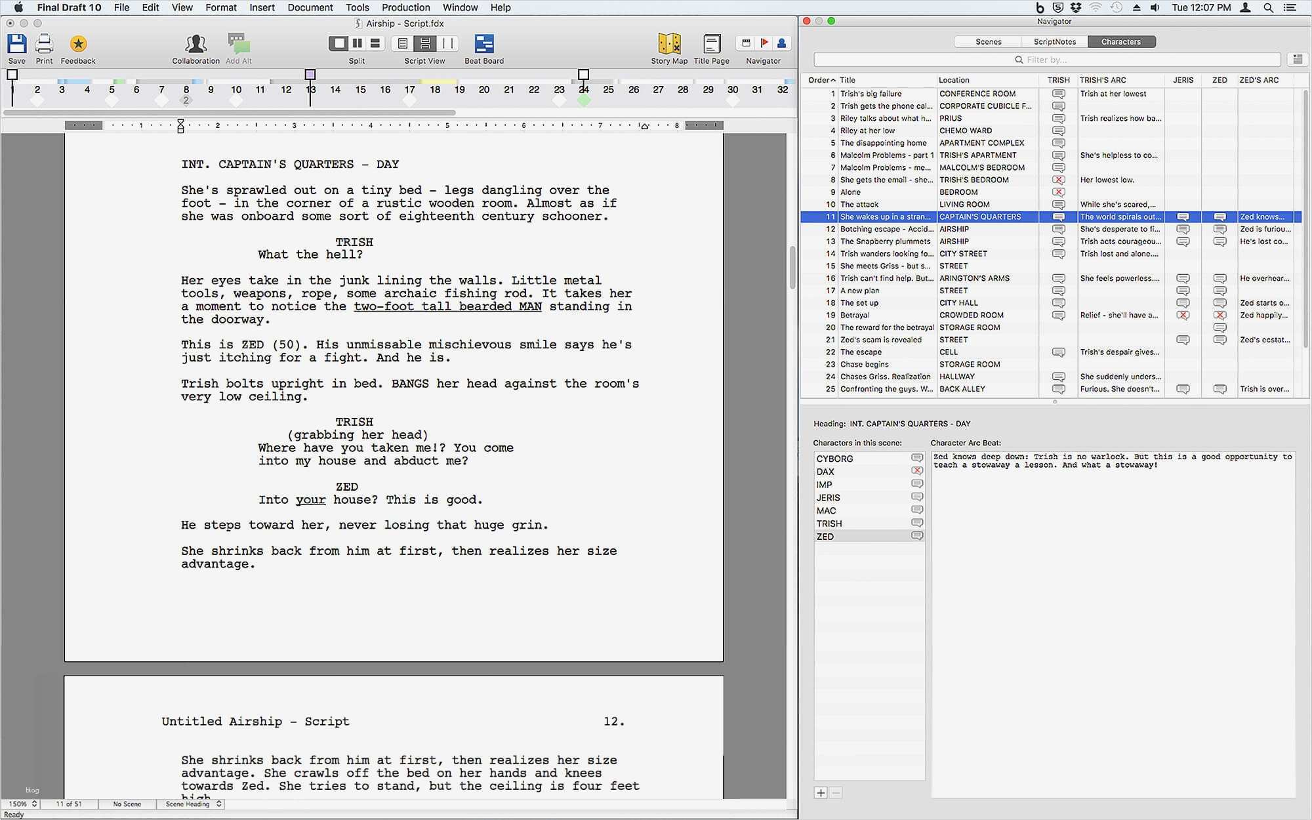This screenshot has width=1312, height=820.
Task: Open the 150% zoom dropdown
Action: tap(22, 804)
